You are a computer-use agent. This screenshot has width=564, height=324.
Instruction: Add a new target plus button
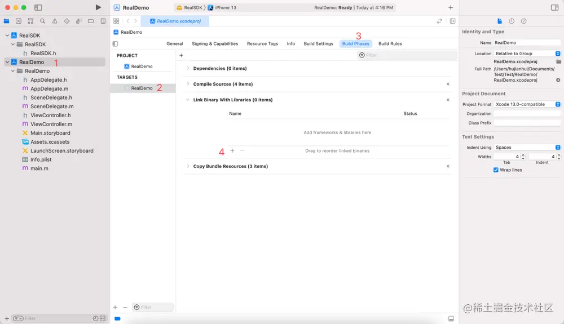click(x=115, y=308)
